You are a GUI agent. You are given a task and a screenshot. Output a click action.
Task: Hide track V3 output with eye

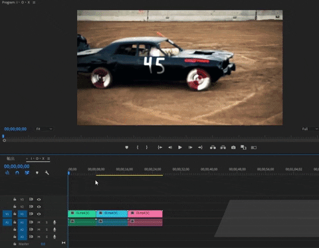click(39, 200)
